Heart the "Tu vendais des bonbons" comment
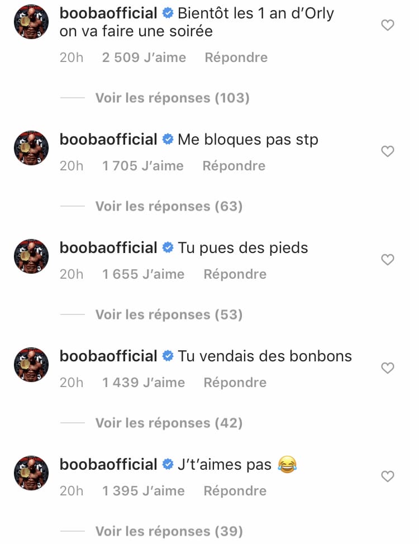 387,368
